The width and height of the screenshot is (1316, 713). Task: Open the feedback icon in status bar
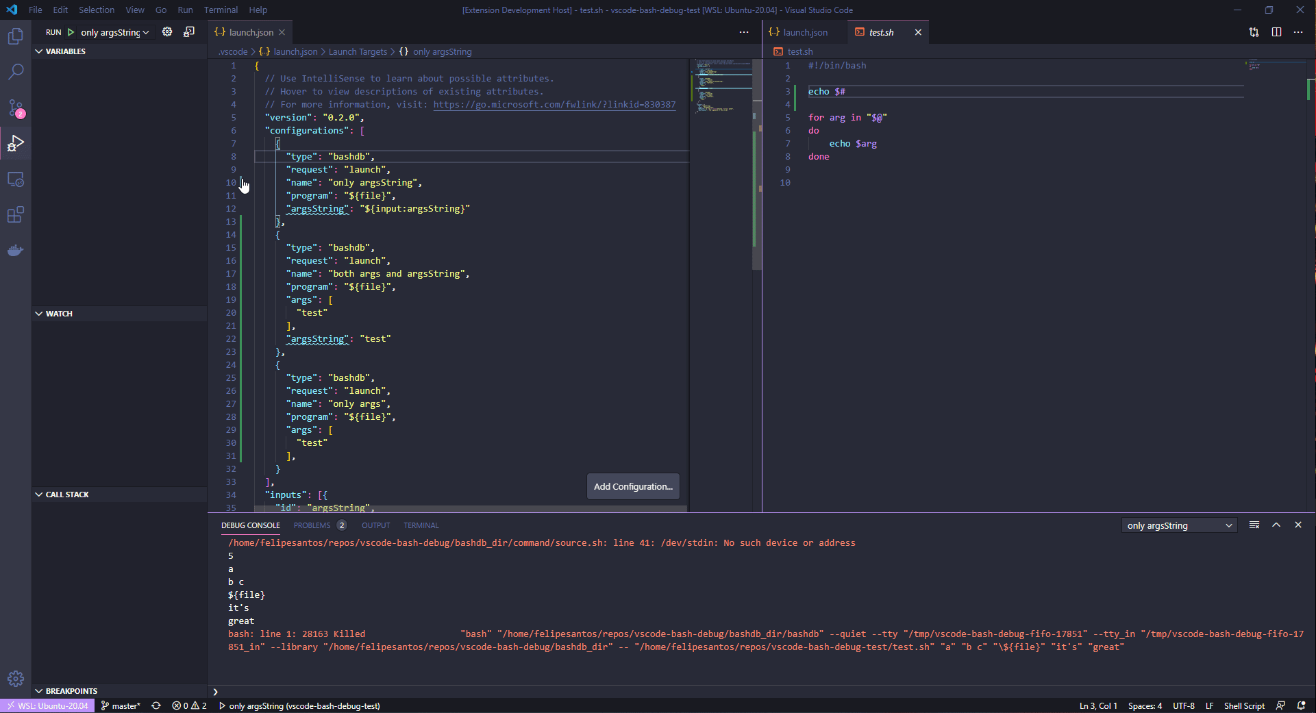1280,705
